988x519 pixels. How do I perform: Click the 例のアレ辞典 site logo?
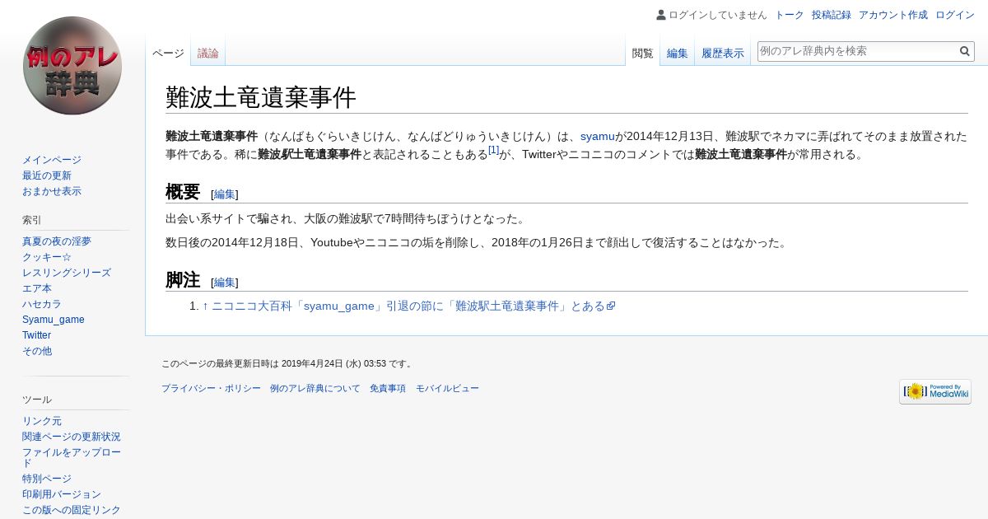click(72, 66)
